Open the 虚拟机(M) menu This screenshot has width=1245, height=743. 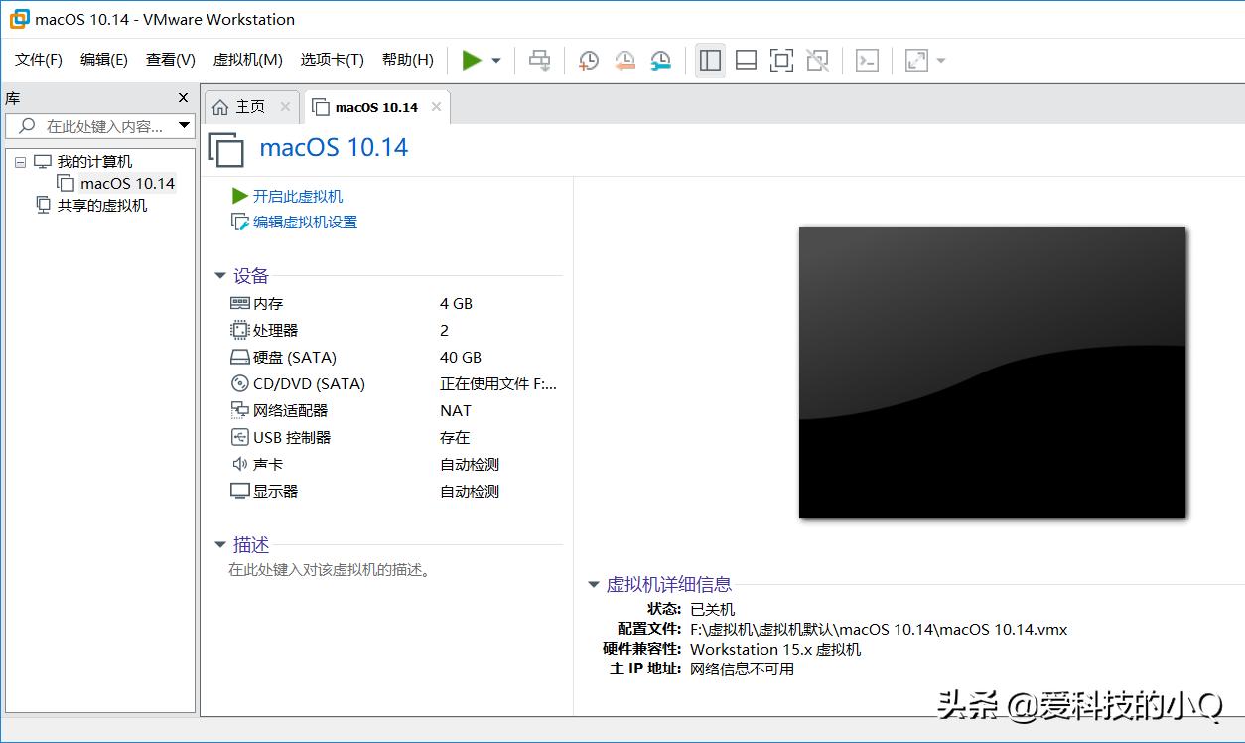(x=247, y=60)
